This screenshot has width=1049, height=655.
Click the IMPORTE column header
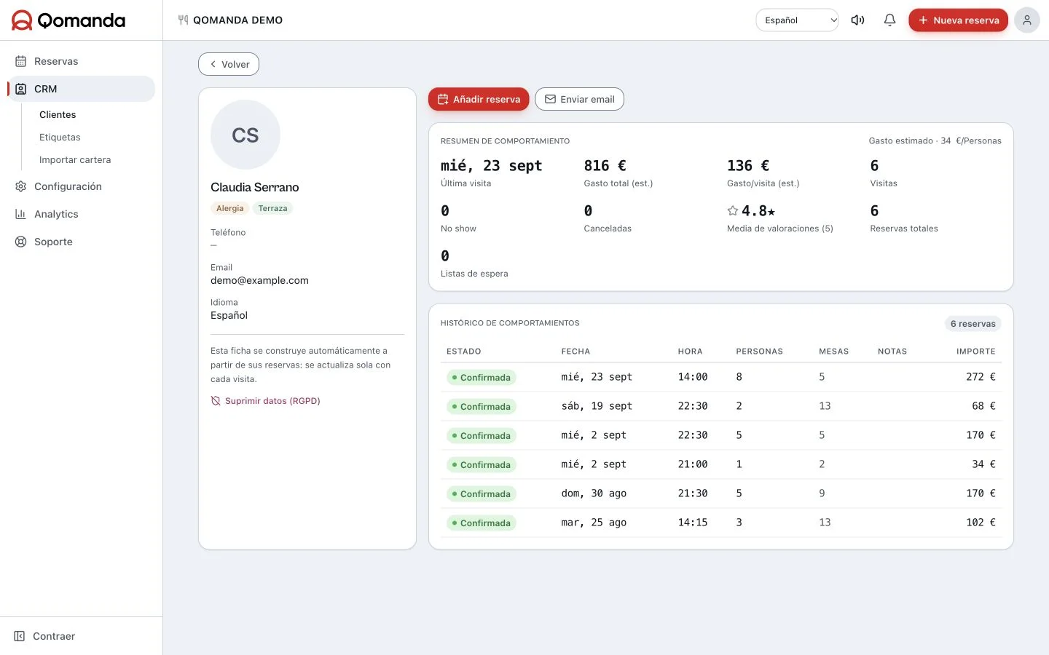point(976,352)
